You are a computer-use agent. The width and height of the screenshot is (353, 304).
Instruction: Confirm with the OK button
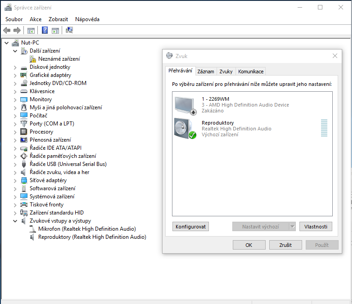click(x=249, y=245)
